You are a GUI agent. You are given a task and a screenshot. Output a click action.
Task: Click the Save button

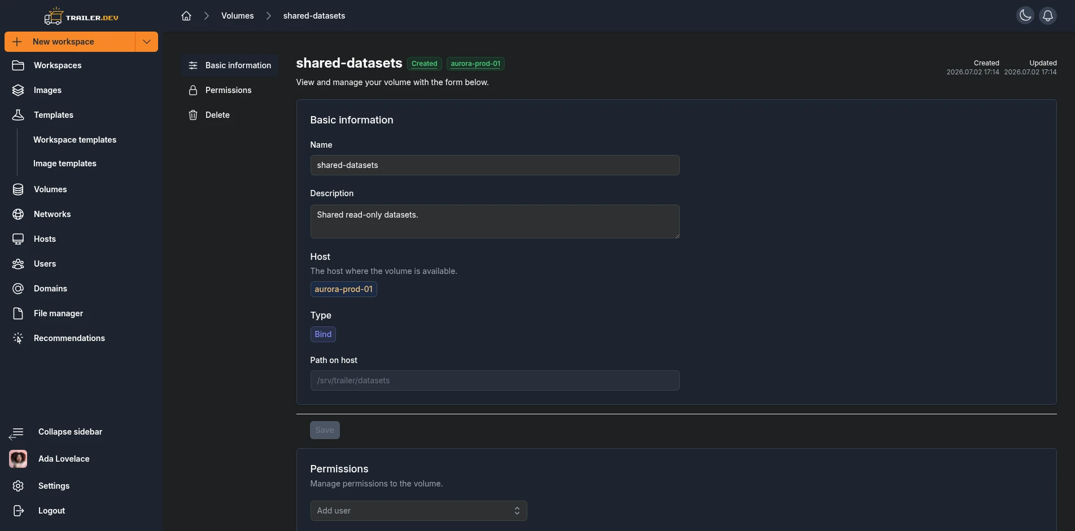coord(325,430)
